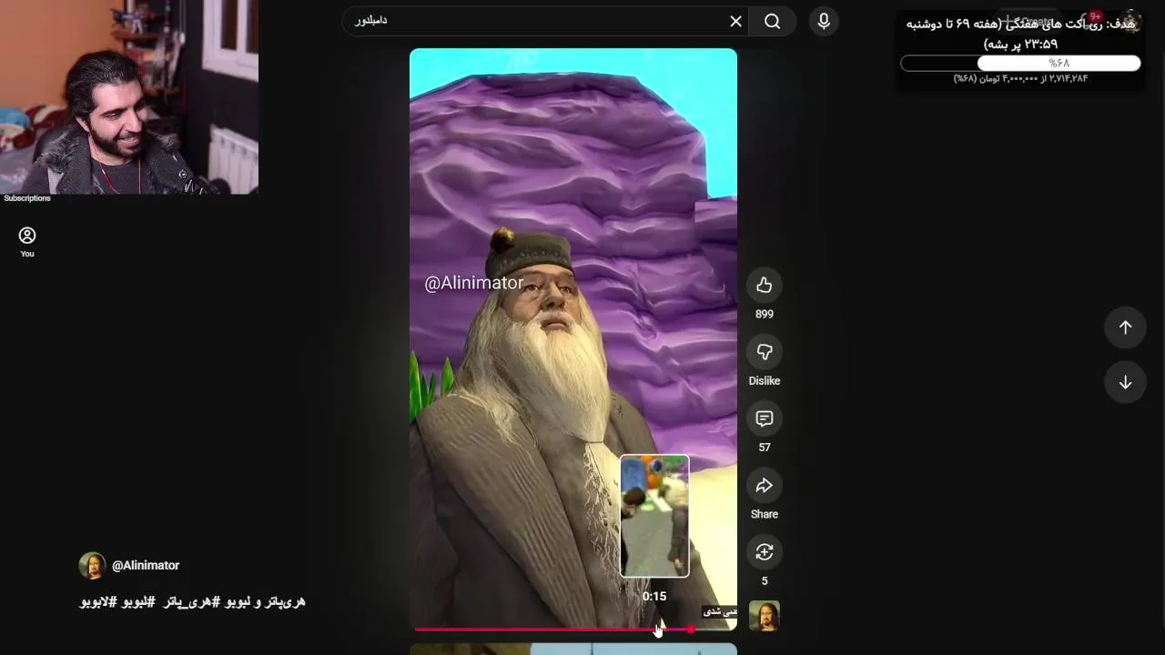1165x655 pixels.
Task: Open the comments with 57 replies
Action: [764, 418]
